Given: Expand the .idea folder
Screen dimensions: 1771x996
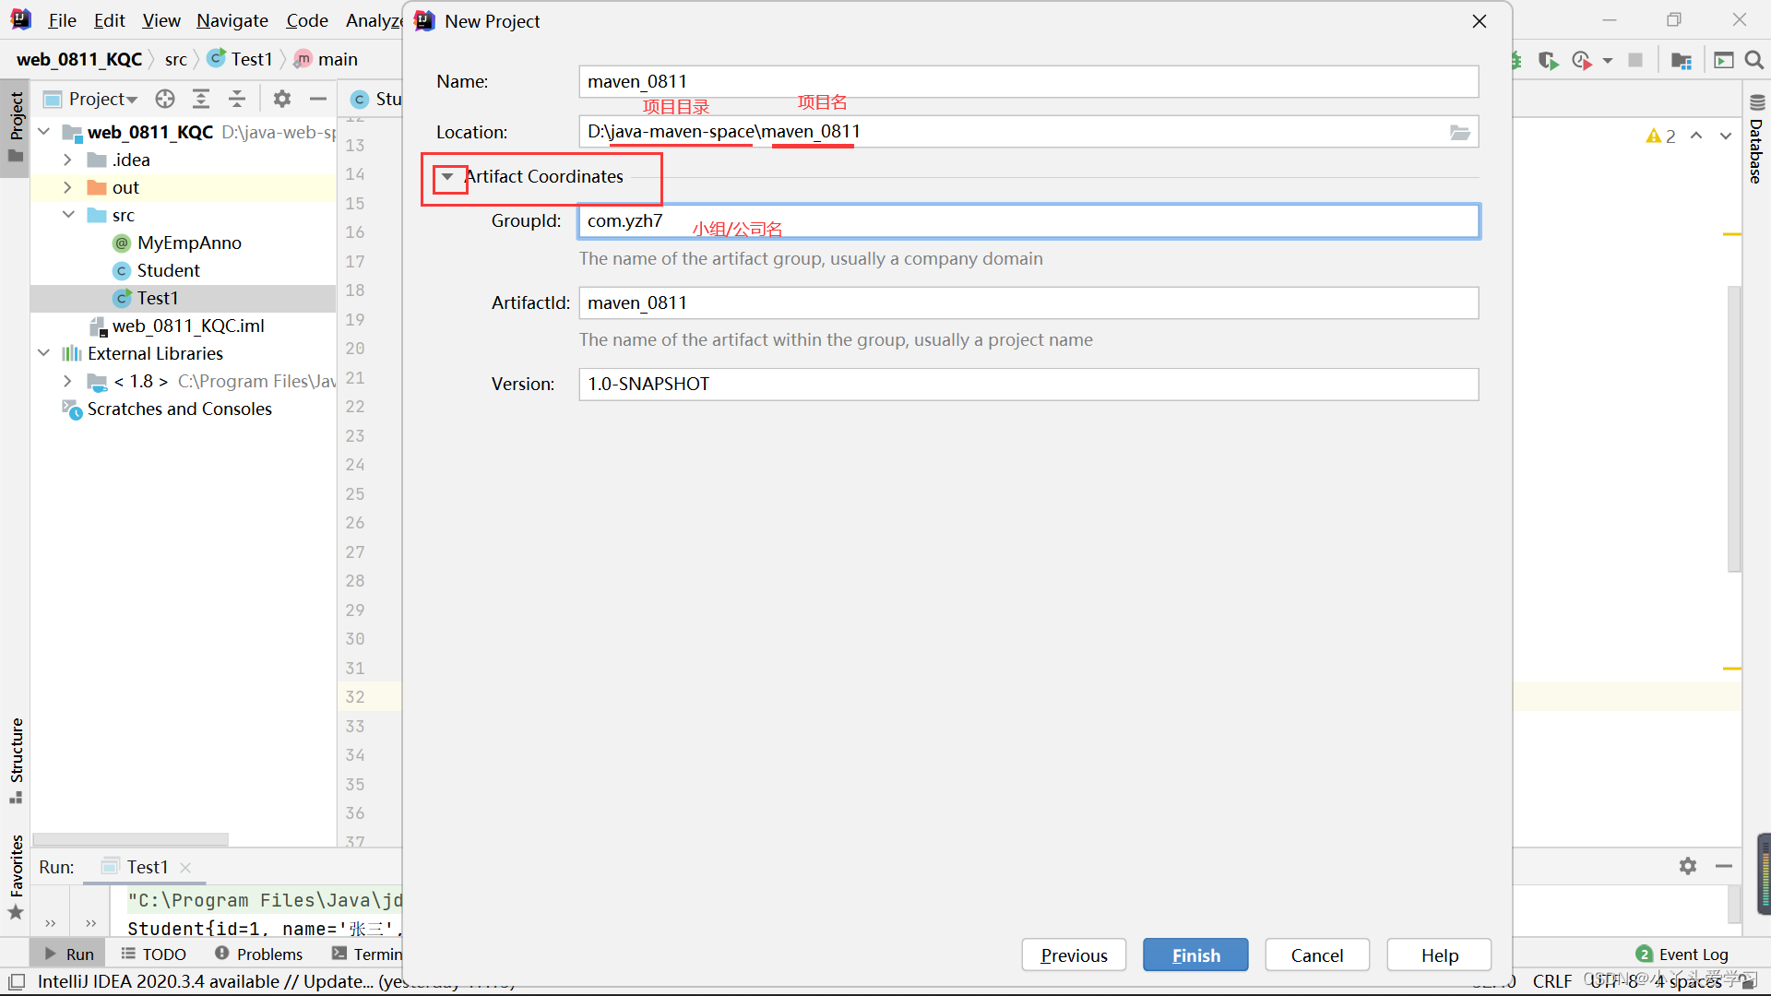Looking at the screenshot, I should click(67, 160).
